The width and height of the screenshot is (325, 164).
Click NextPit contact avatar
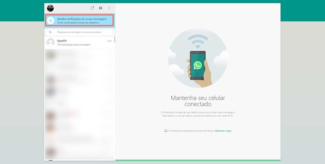point(51,42)
